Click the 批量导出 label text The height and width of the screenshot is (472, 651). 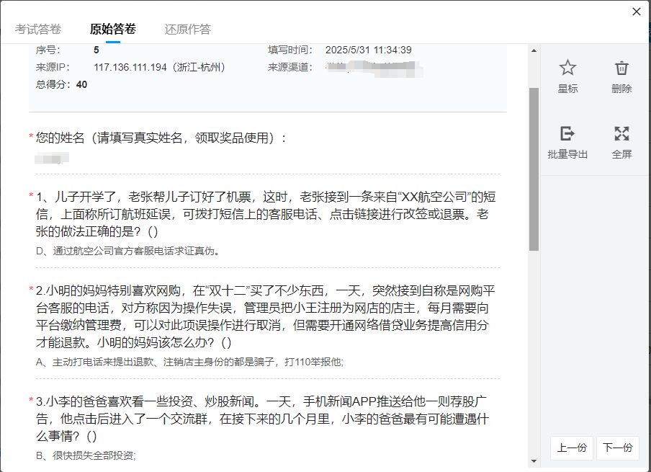[567, 154]
